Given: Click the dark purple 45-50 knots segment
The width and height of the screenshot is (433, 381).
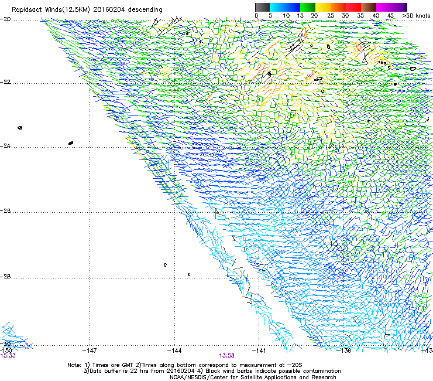Looking at the screenshot, I should click(x=399, y=7).
